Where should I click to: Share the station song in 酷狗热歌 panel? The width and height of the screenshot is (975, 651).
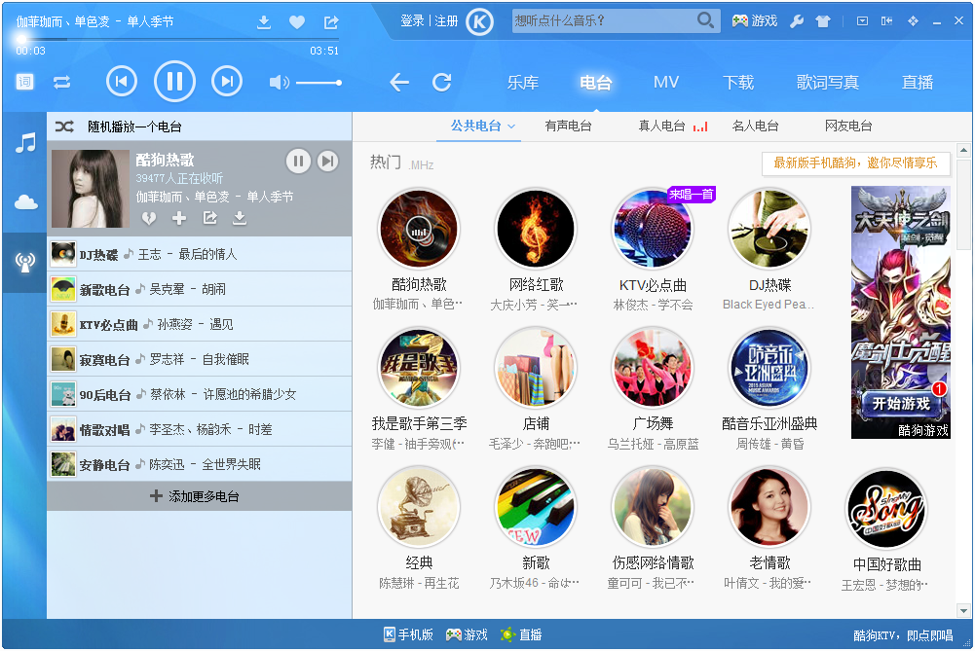click(x=209, y=218)
